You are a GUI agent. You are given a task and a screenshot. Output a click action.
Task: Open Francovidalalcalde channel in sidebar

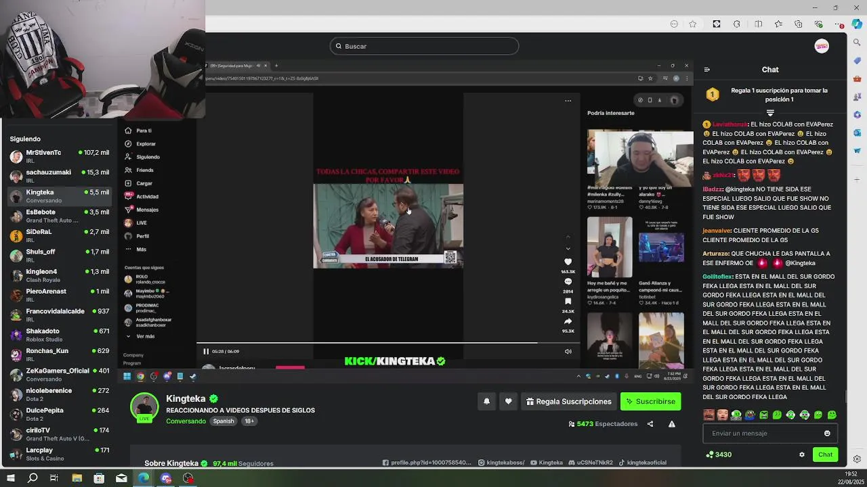tap(59, 315)
